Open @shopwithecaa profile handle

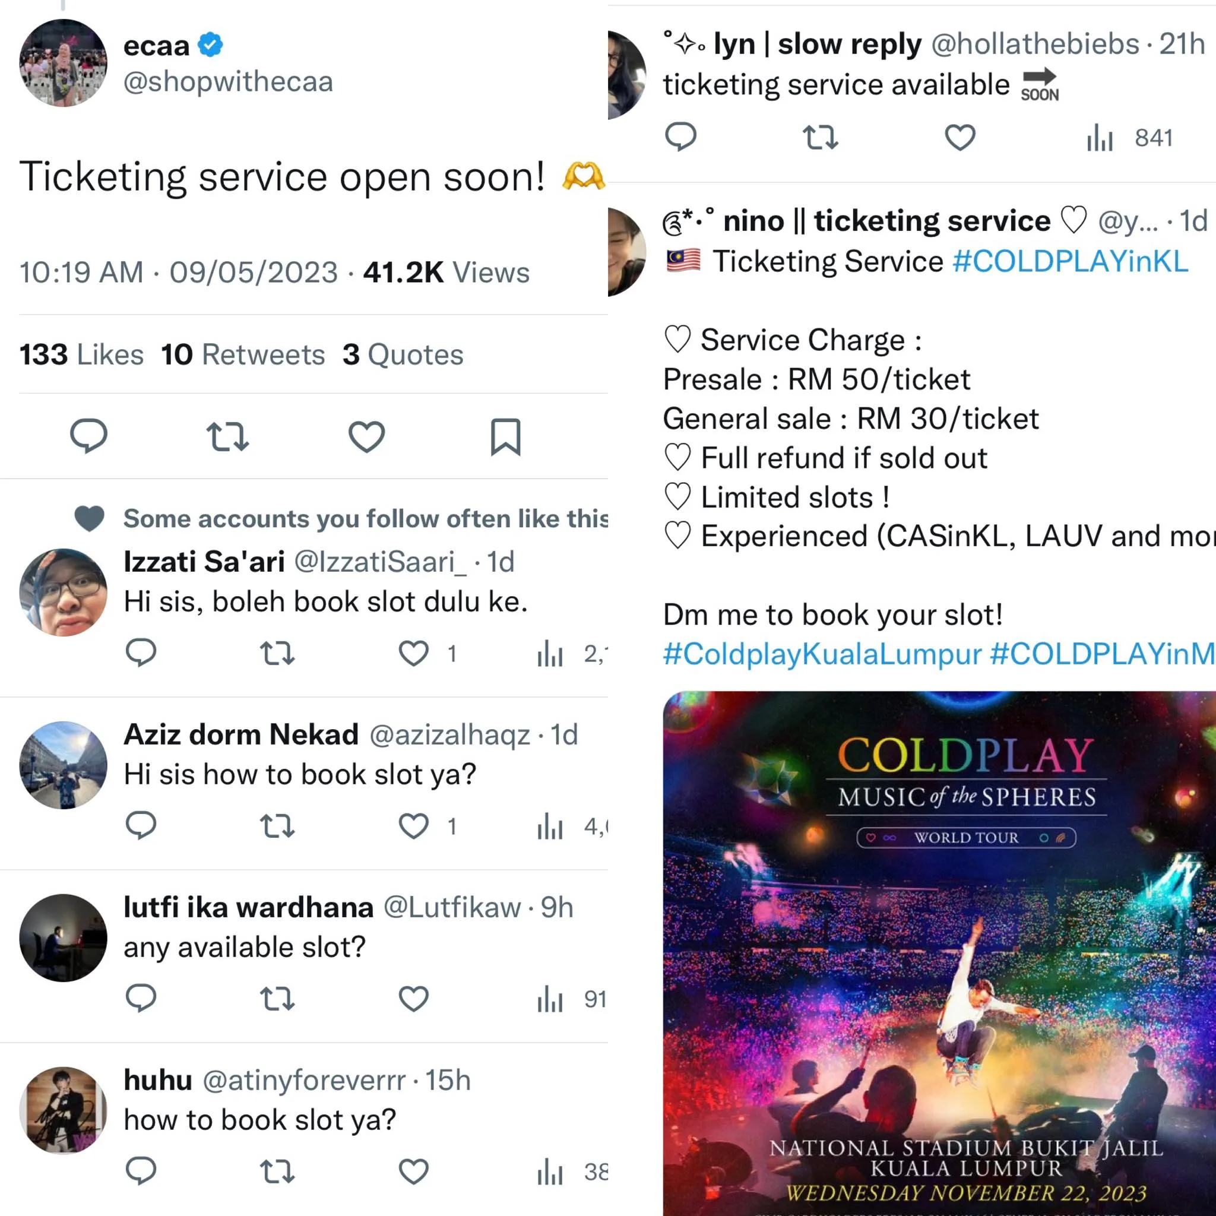click(228, 82)
